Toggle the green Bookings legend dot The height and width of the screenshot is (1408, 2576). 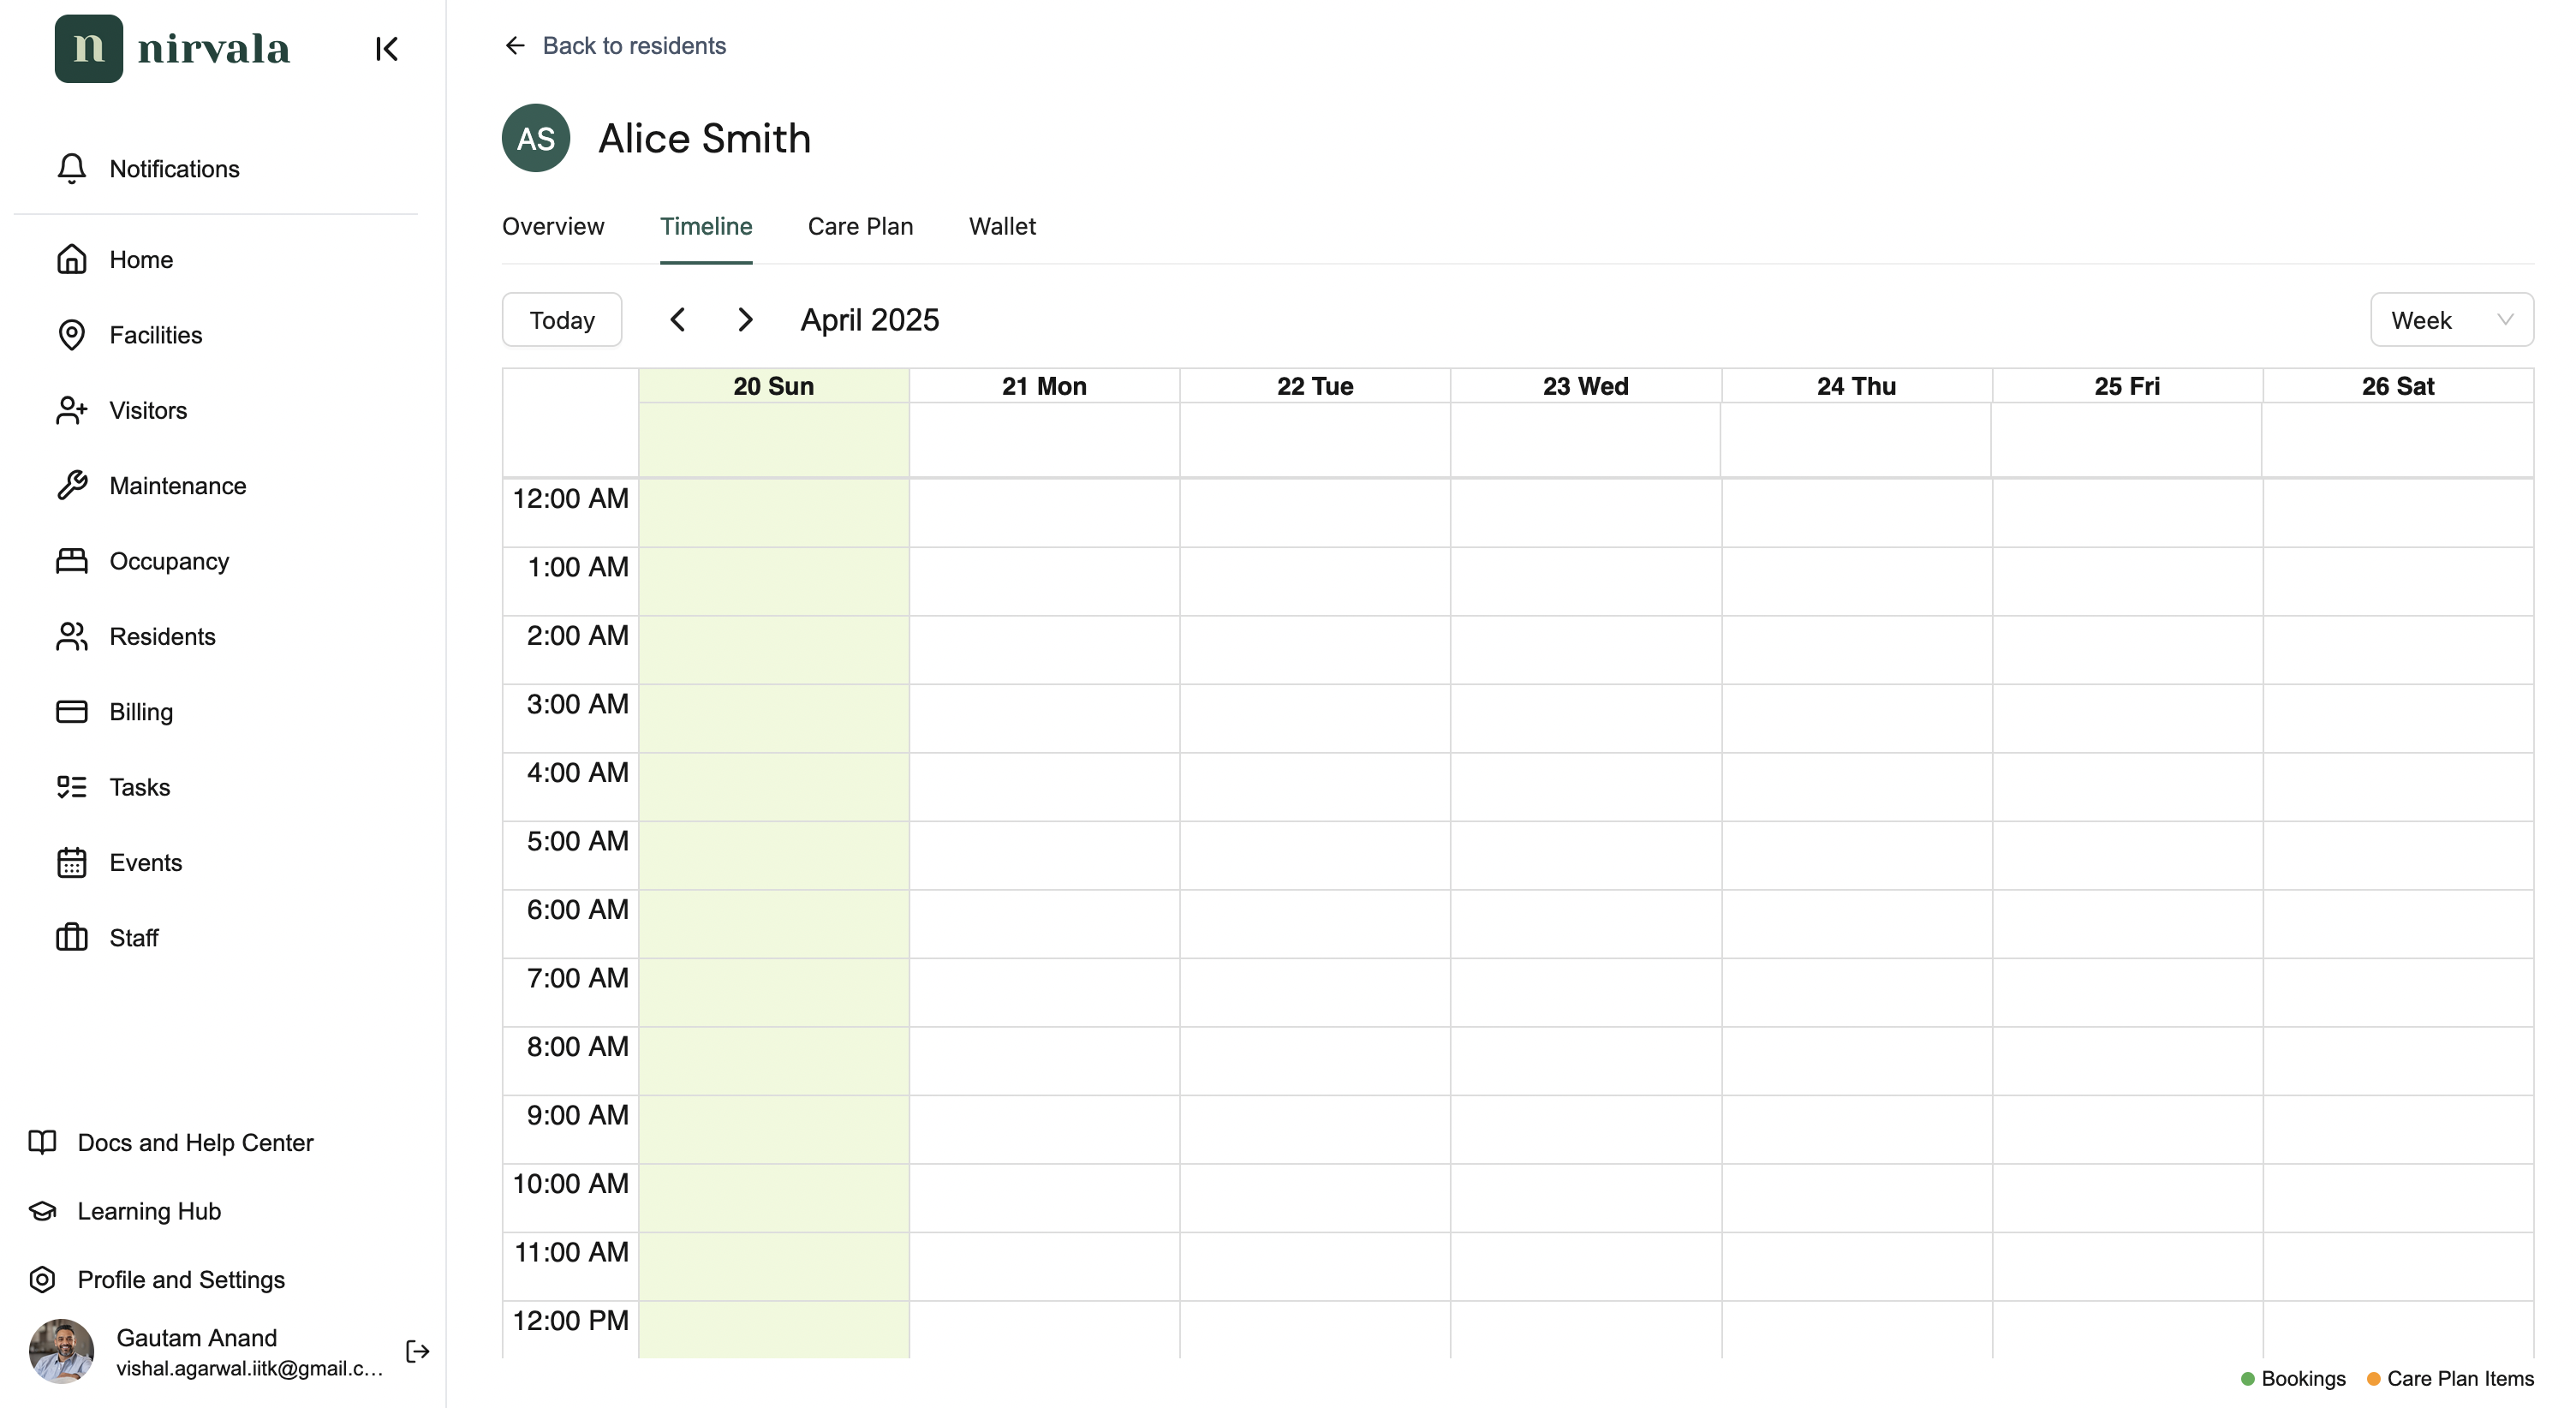click(x=2248, y=1379)
